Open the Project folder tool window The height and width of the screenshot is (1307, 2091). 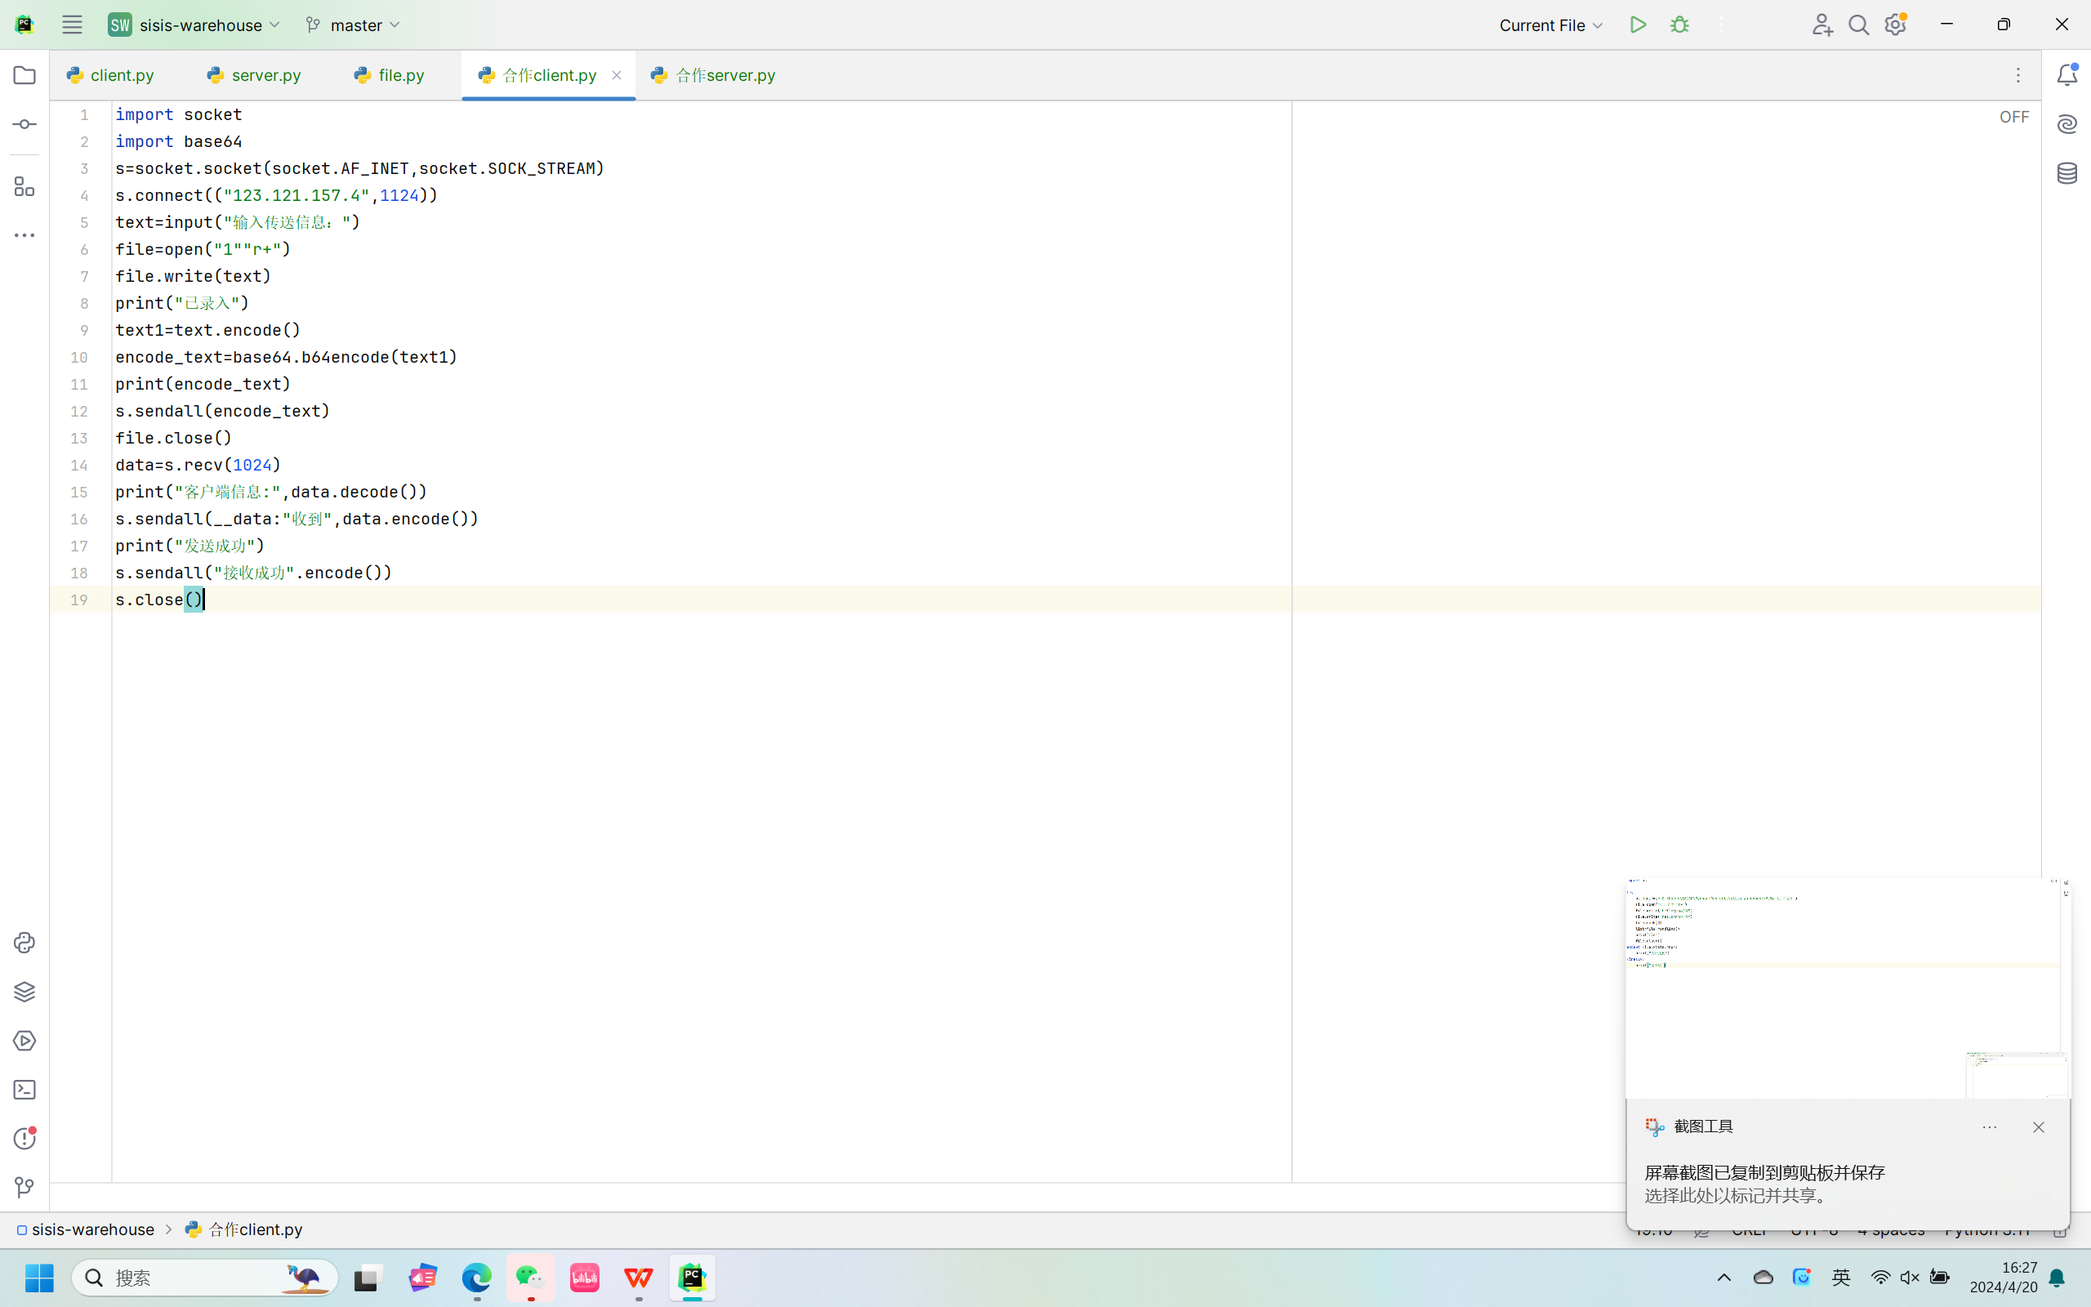tap(25, 75)
